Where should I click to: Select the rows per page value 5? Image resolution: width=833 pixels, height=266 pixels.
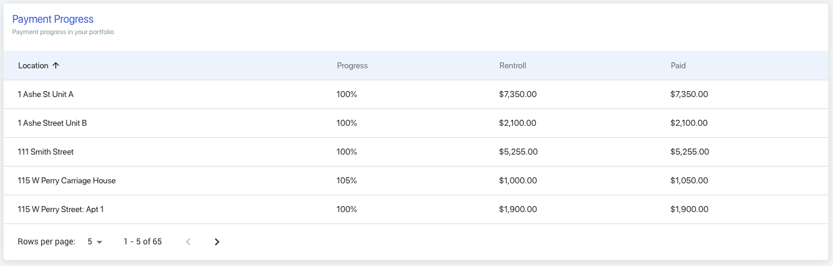point(90,242)
